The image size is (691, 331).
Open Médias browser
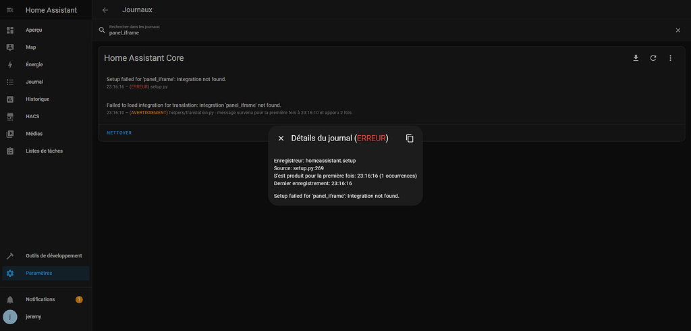pyautogui.click(x=34, y=134)
